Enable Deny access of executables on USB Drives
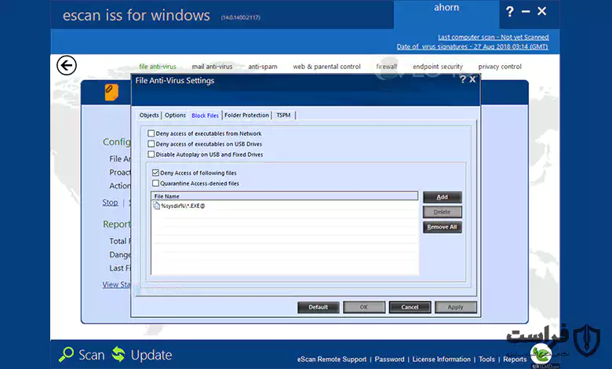The image size is (612, 369). coord(151,144)
